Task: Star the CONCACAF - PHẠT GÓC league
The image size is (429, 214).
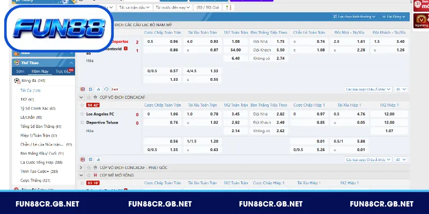Action: click(x=88, y=167)
